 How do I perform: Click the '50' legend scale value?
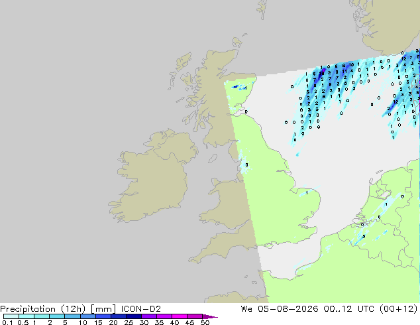(205, 322)
